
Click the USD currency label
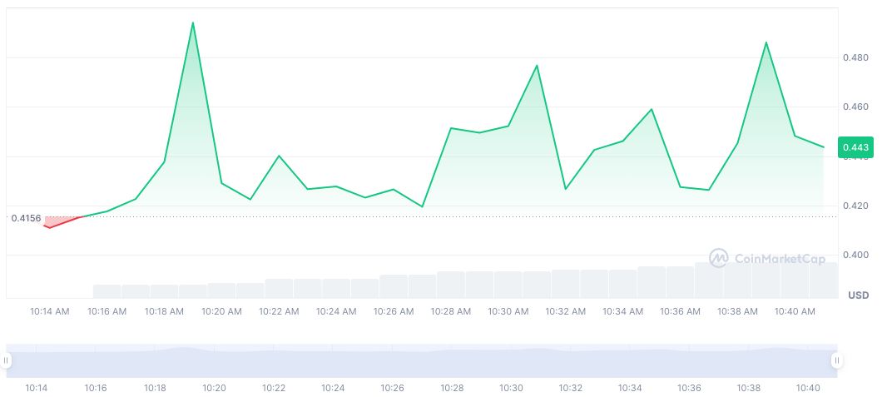pyautogui.click(x=858, y=295)
